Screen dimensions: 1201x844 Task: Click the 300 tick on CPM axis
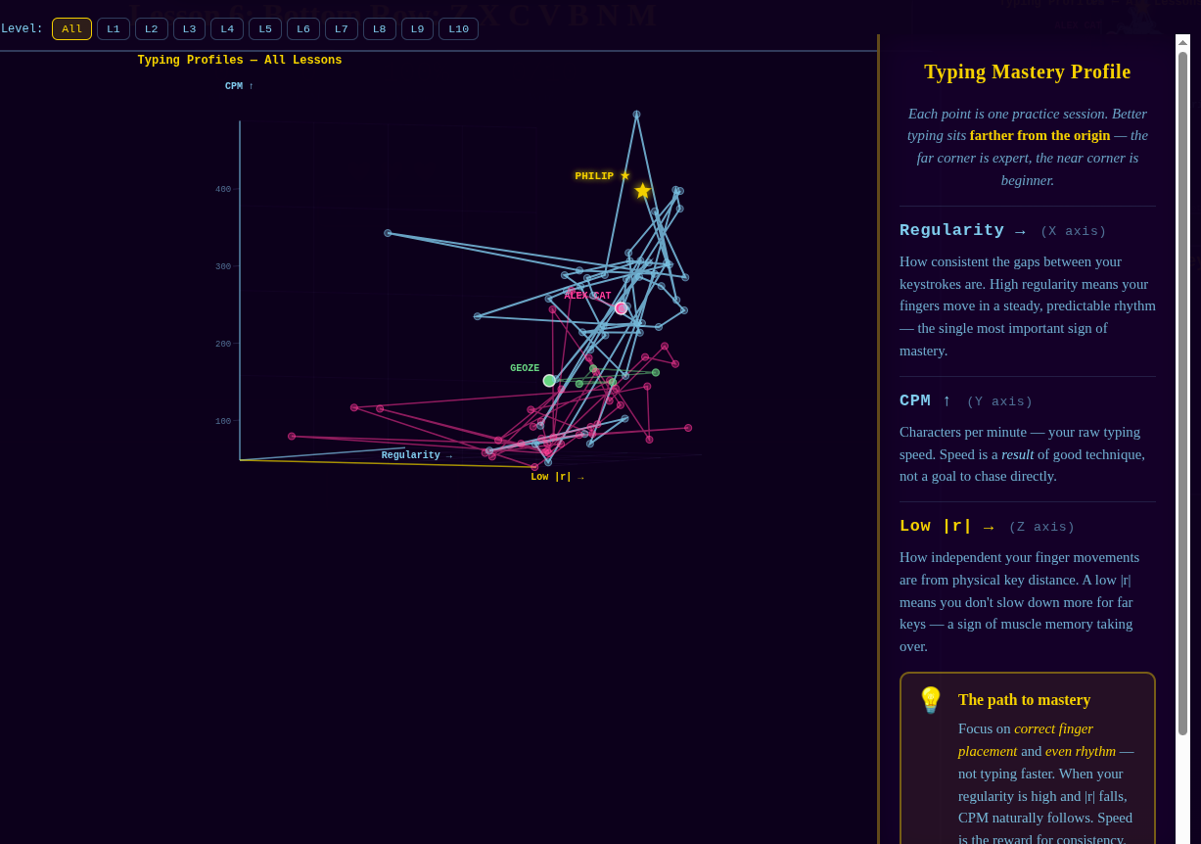coord(223,266)
